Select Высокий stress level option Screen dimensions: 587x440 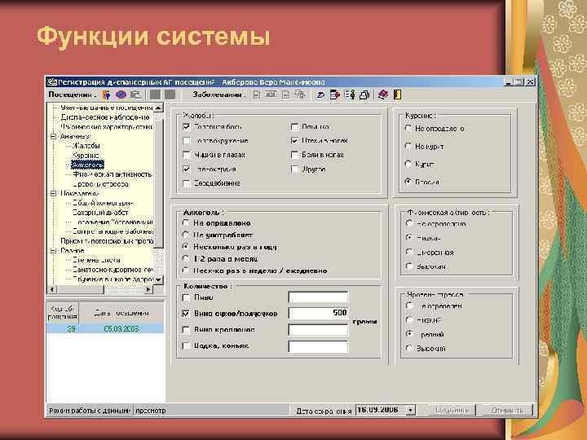click(409, 349)
